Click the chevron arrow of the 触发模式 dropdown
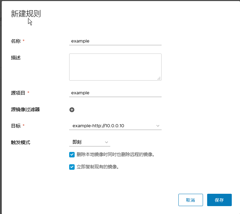 (x=106, y=142)
